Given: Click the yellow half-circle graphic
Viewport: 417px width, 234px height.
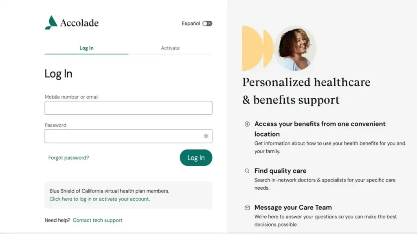Looking at the screenshot, I should 252,48.
